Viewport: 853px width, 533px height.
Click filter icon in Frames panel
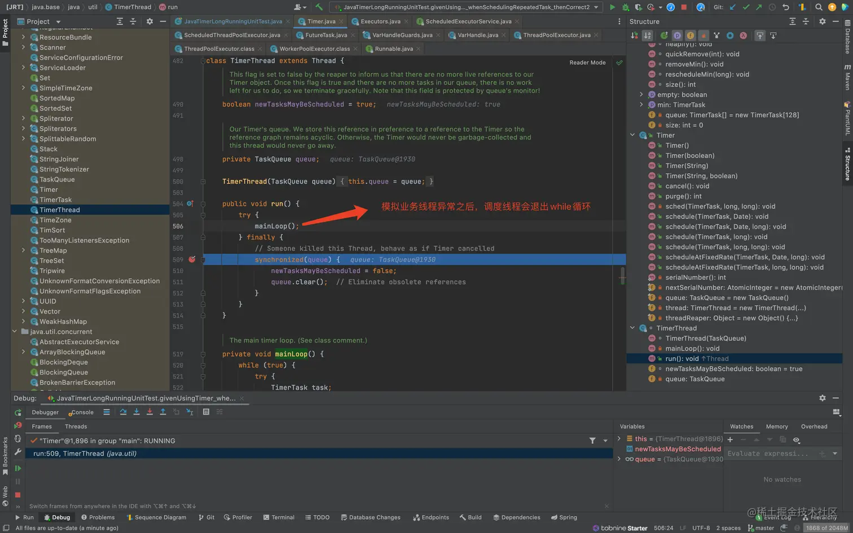[x=592, y=441]
